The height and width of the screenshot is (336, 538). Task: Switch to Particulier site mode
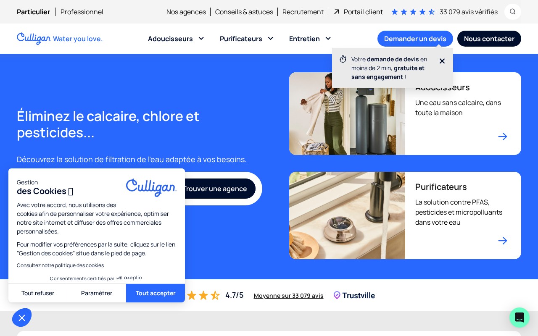click(x=33, y=12)
